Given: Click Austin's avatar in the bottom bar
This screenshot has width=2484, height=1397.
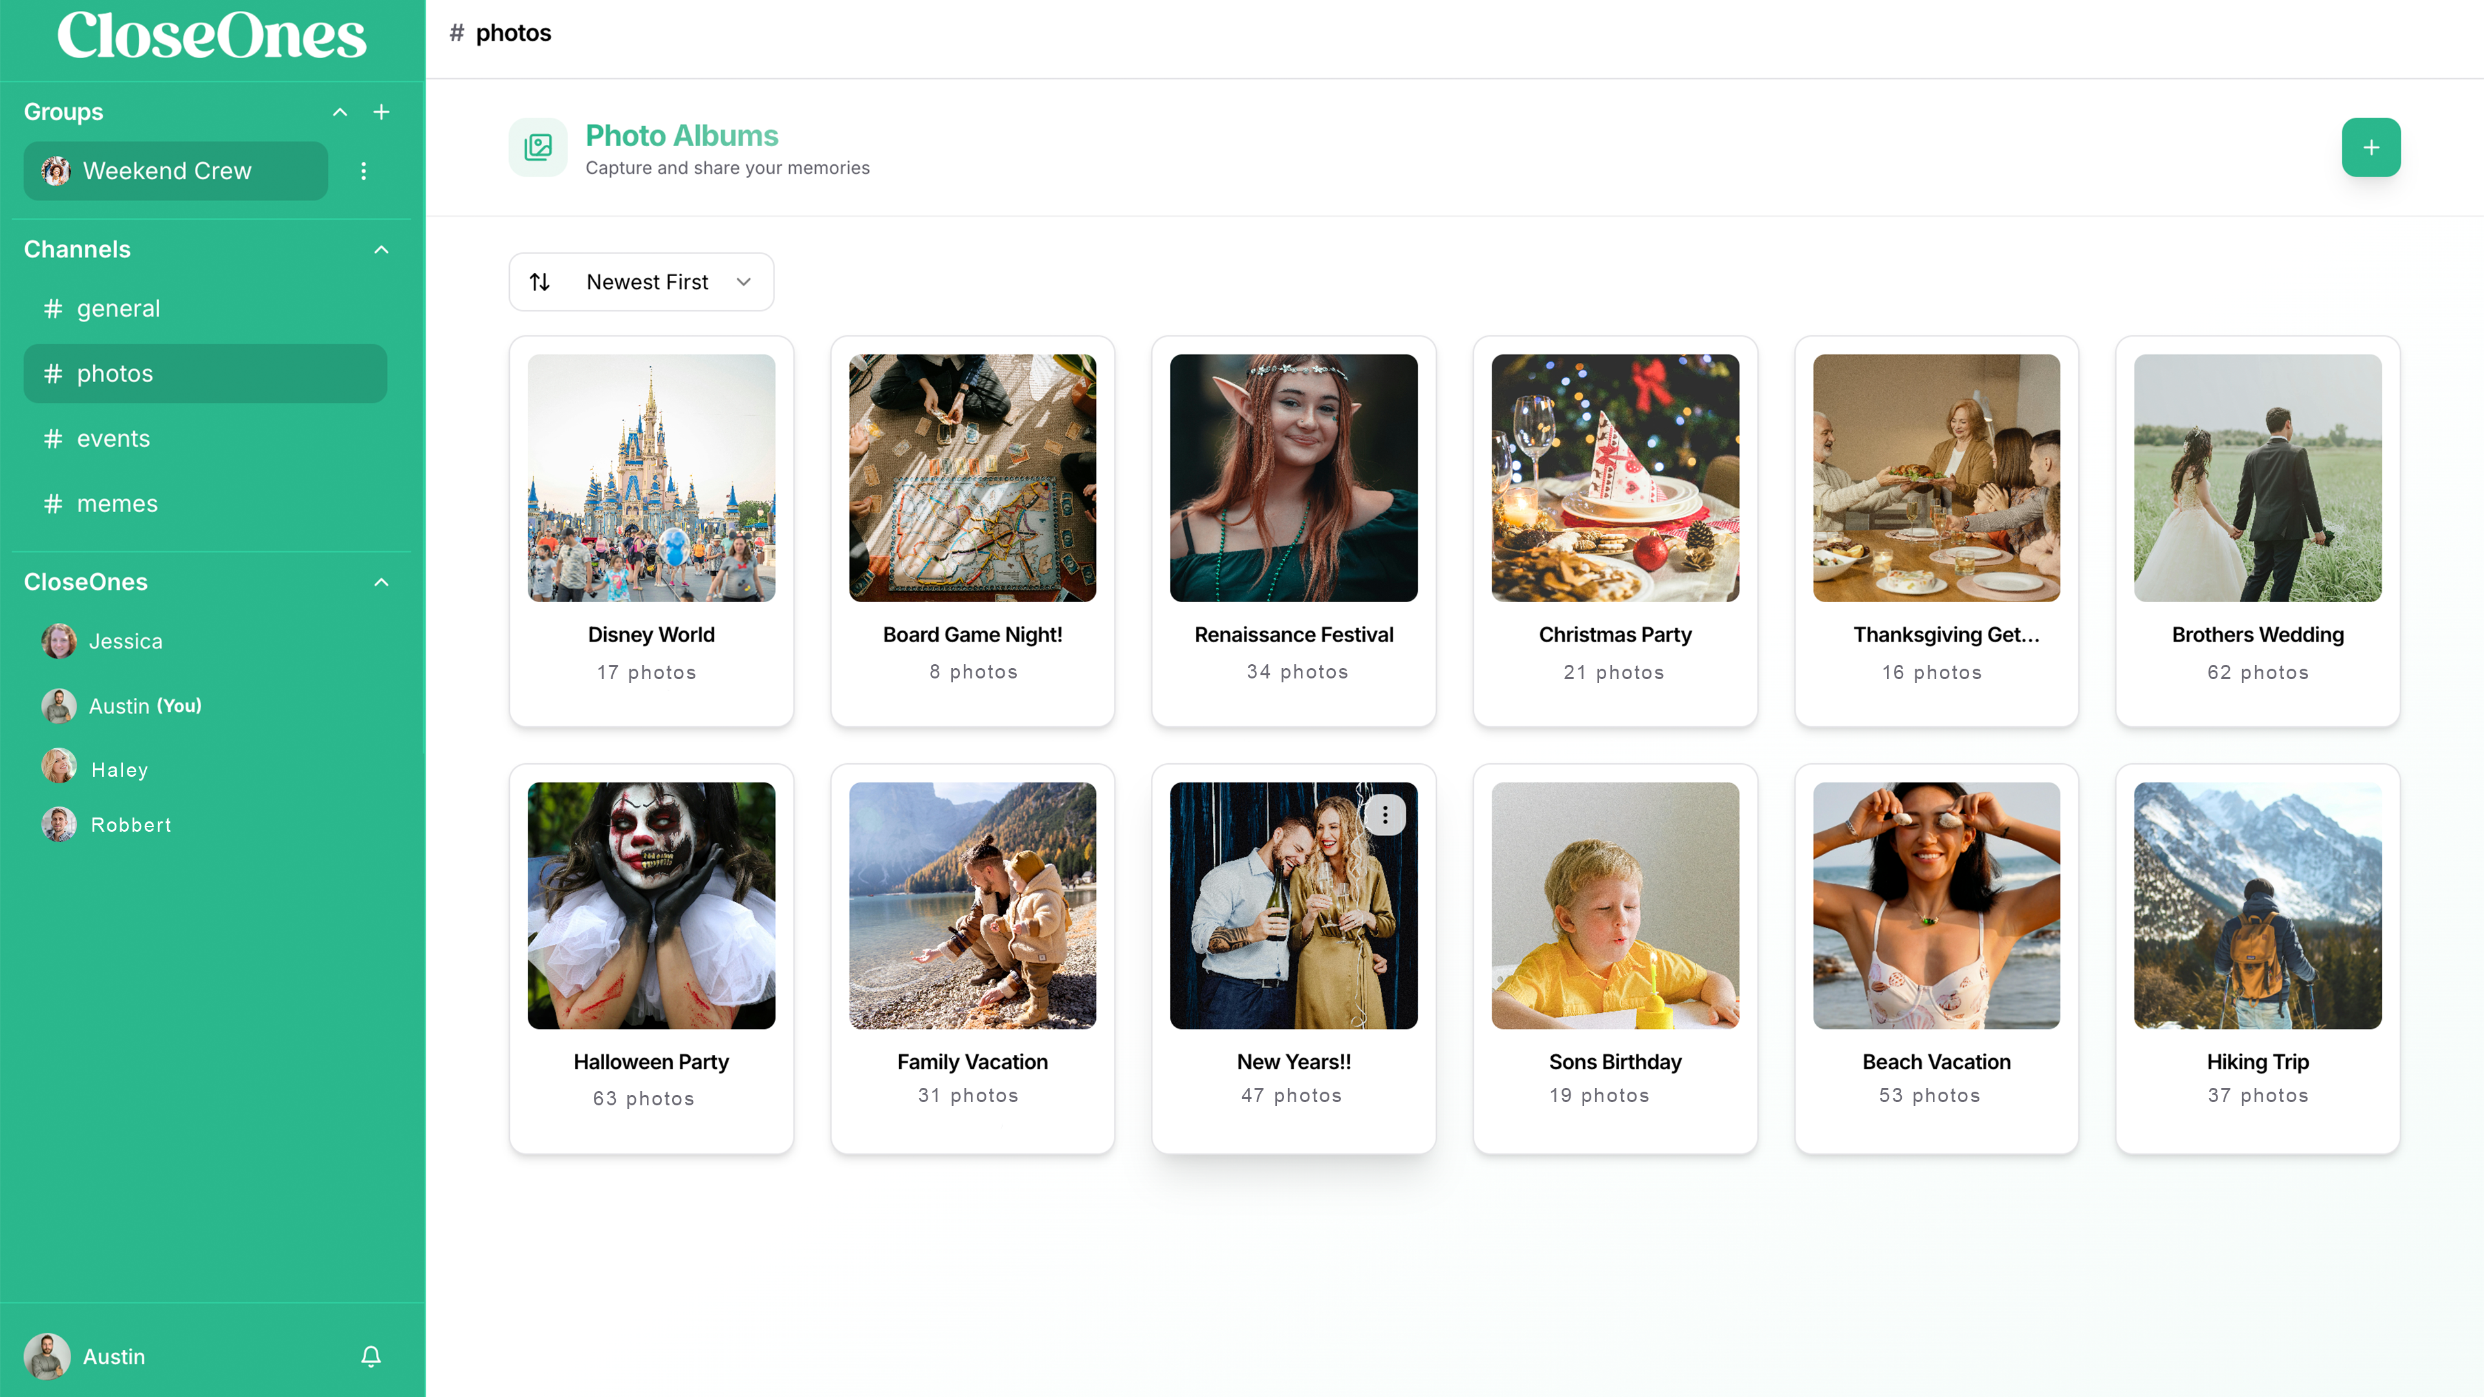Looking at the screenshot, I should pos(47,1356).
